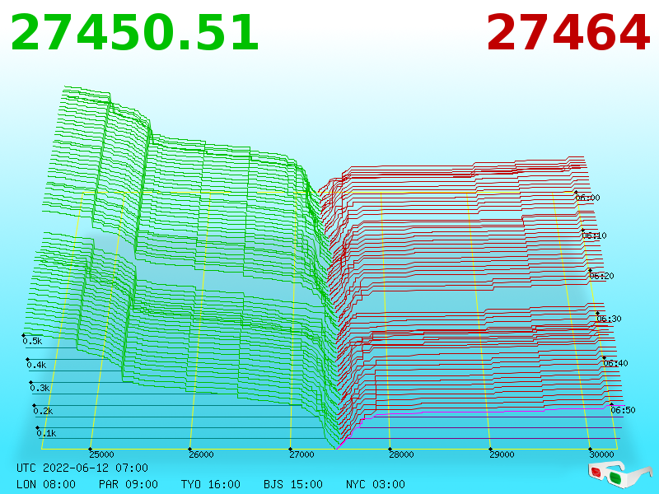Screen dimensions: 659x494
Task: Click the 0.5k depth axis label
Action: 32,341
